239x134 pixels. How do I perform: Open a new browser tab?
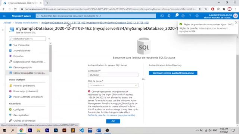click(x=47, y=3)
